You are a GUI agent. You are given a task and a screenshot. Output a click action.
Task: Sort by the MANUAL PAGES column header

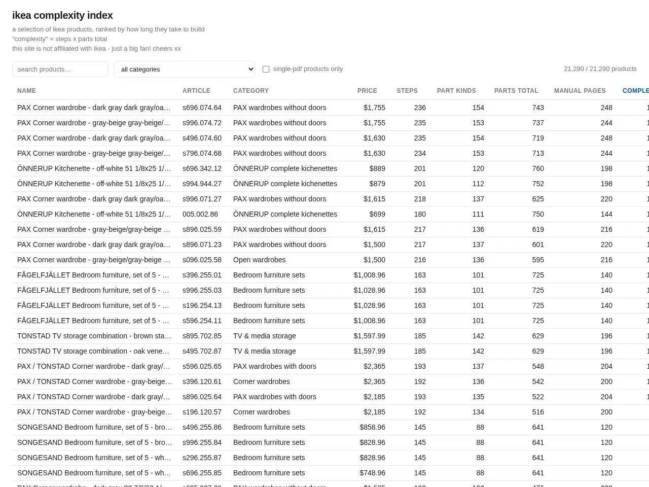pyautogui.click(x=580, y=91)
